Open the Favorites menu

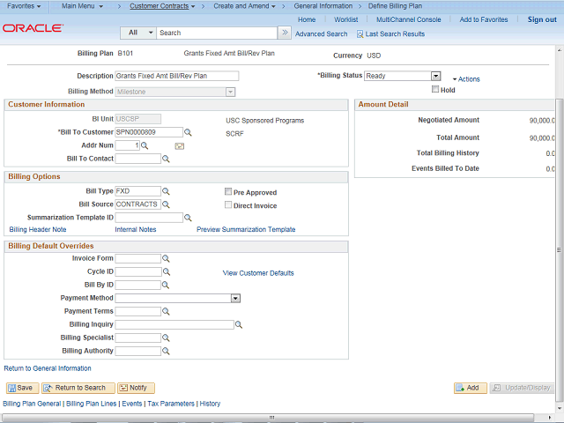(x=24, y=6)
